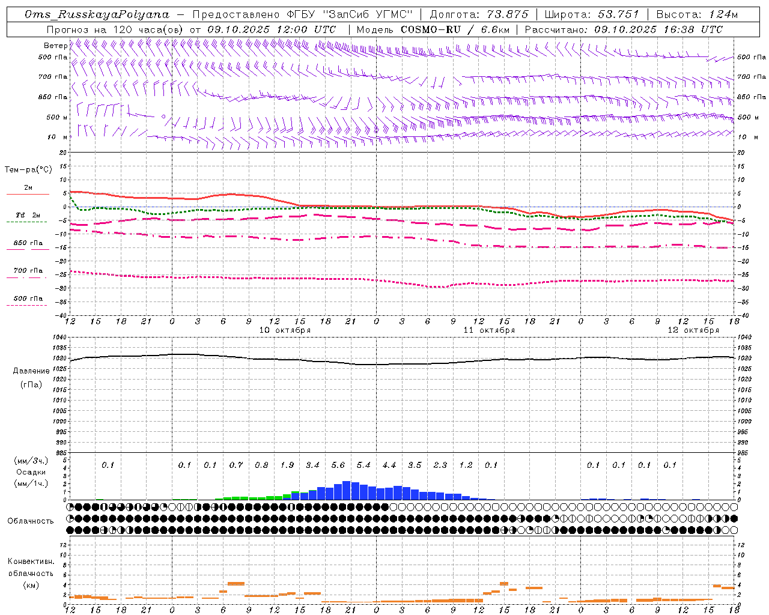Screen dimensions: 769x615
Task: Click the (гПа) pressure unit label
Action: [31, 384]
